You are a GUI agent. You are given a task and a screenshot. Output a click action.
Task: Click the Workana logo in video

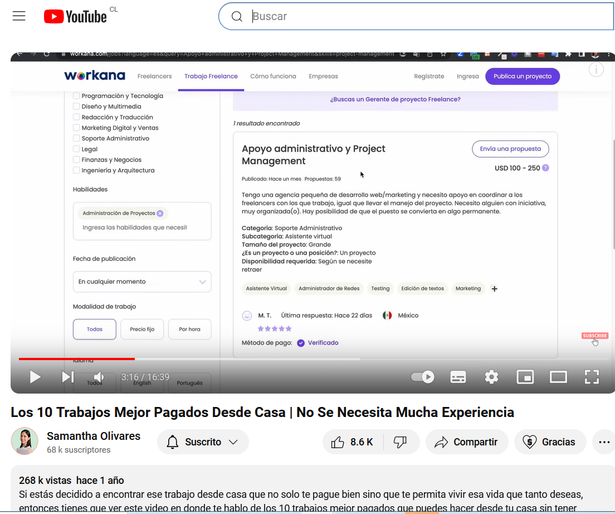click(95, 75)
